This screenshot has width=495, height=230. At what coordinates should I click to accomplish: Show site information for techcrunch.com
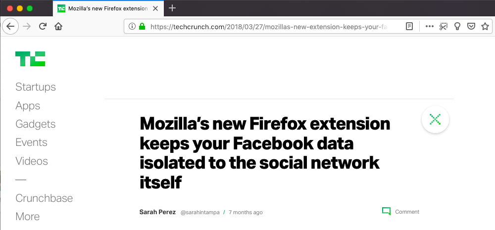pyautogui.click(x=132, y=27)
